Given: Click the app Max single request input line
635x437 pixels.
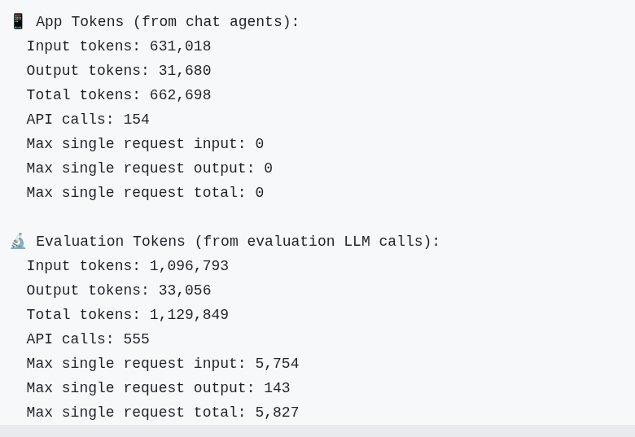Looking at the screenshot, I should point(145,144).
